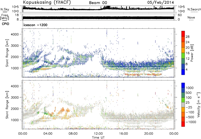Click the 'Velocity [m s⁻¹]' color bar label
Screen dimensions: 201x139
(198, 105)
